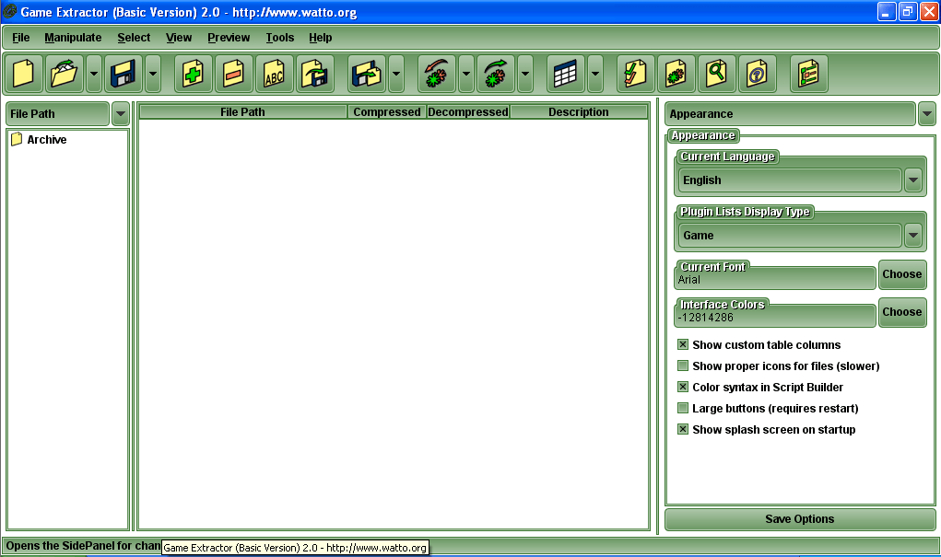Open the Plugin Lists Display Type dropdown

pos(912,235)
